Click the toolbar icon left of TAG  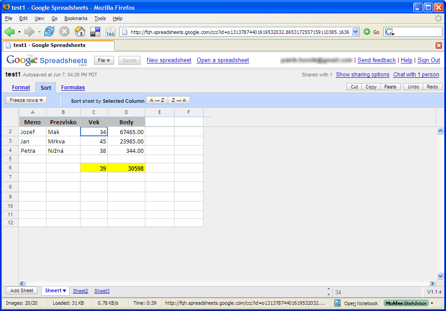pyautogui.click(x=95, y=32)
